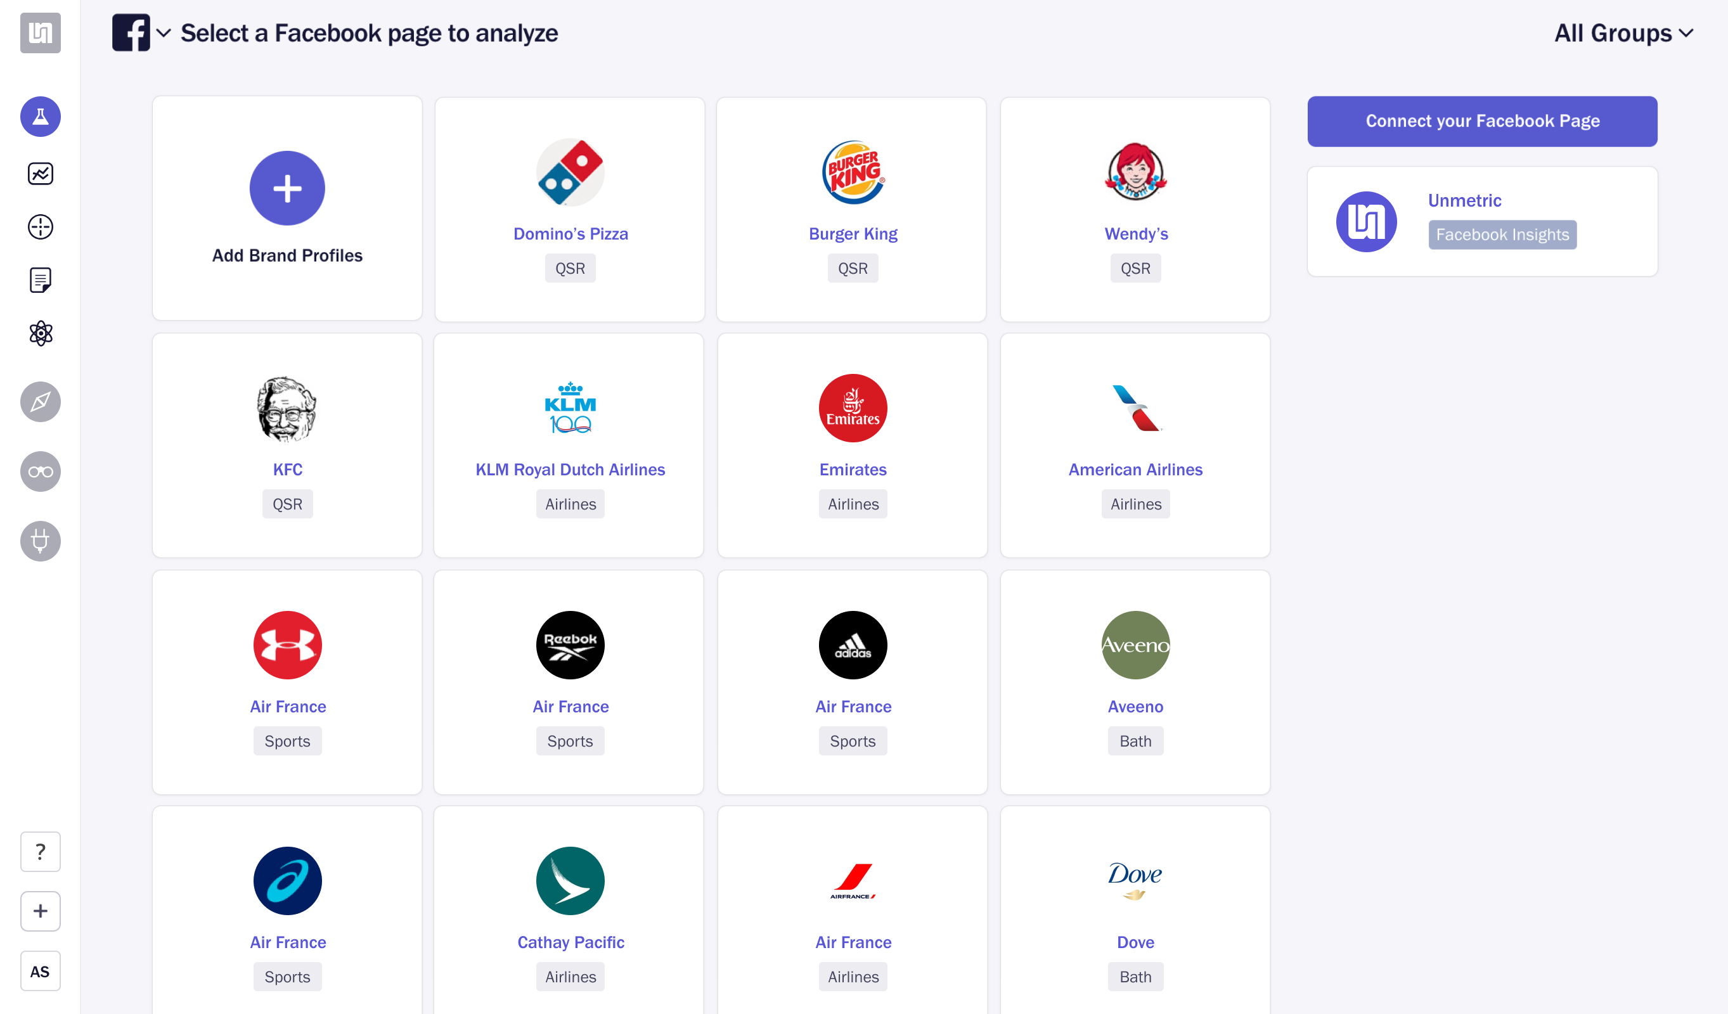The image size is (1728, 1014).
Task: Click the plus button in the sidebar
Action: tap(41, 911)
